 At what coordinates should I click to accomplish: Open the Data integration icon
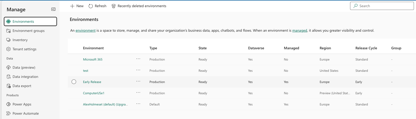pos(8,77)
